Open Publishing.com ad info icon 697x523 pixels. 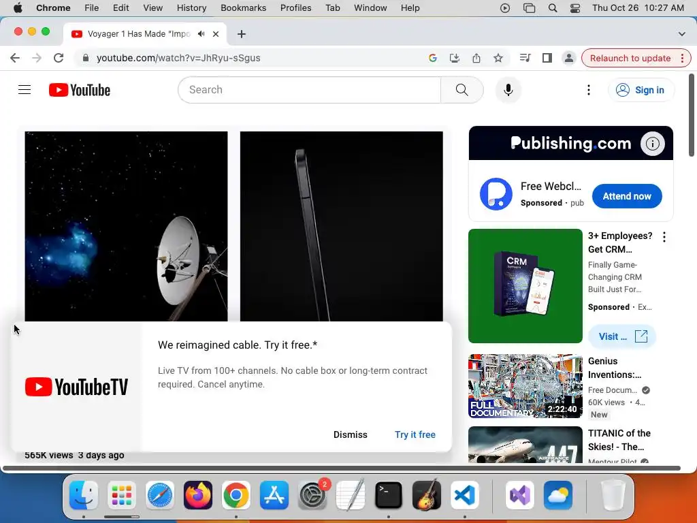click(x=652, y=144)
